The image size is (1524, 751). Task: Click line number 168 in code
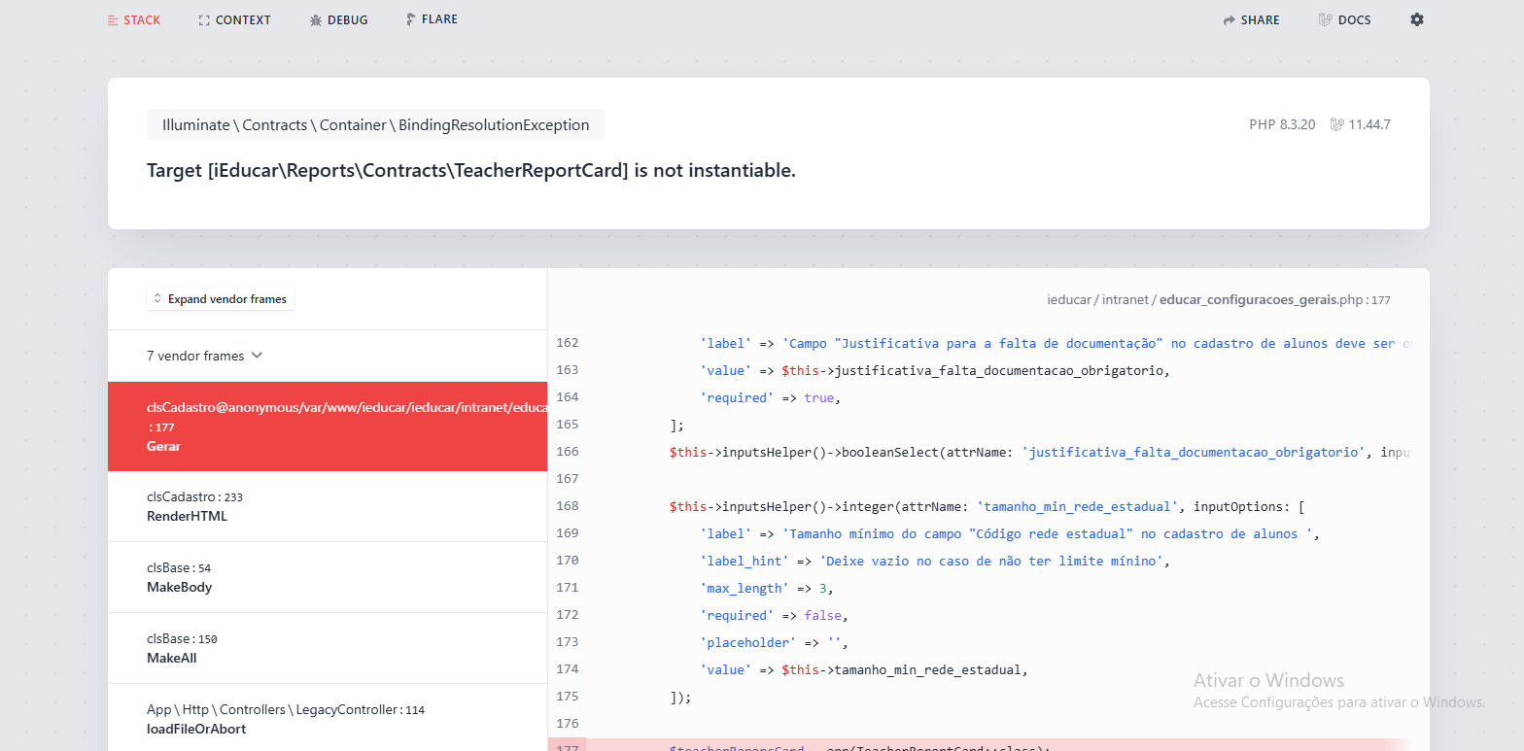[x=567, y=506]
